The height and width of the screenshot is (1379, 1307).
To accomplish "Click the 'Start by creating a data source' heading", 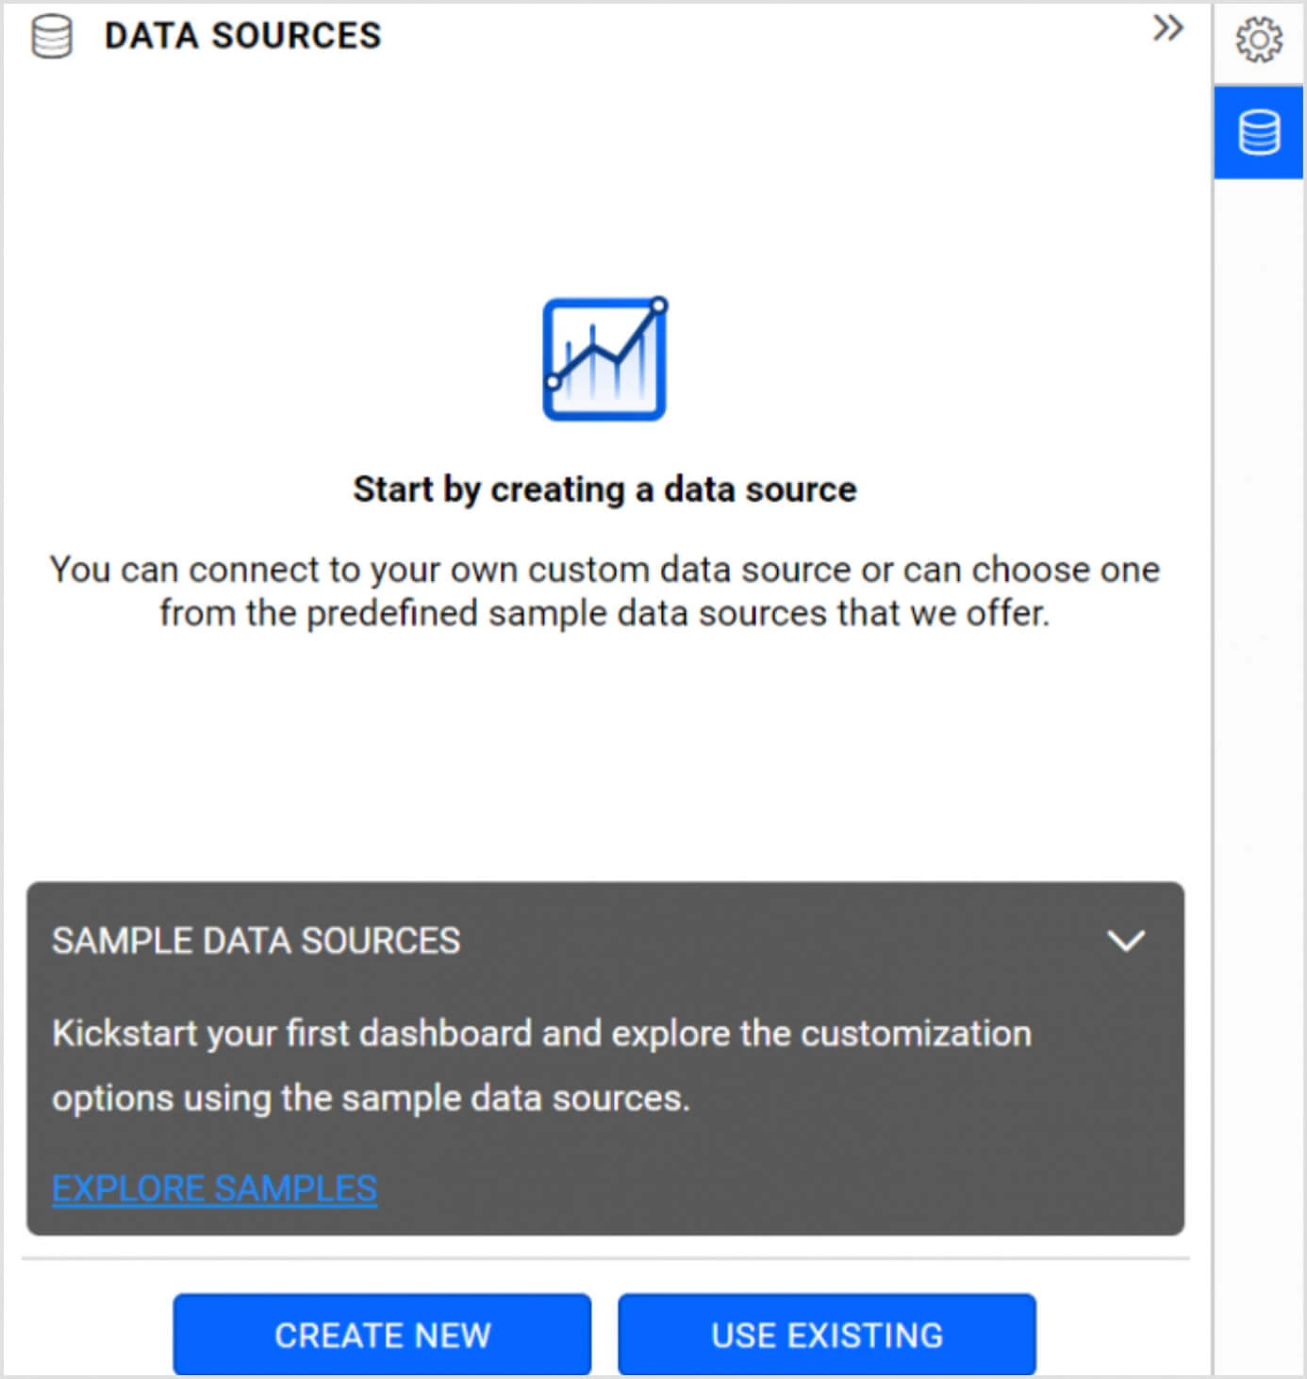I will point(604,490).
